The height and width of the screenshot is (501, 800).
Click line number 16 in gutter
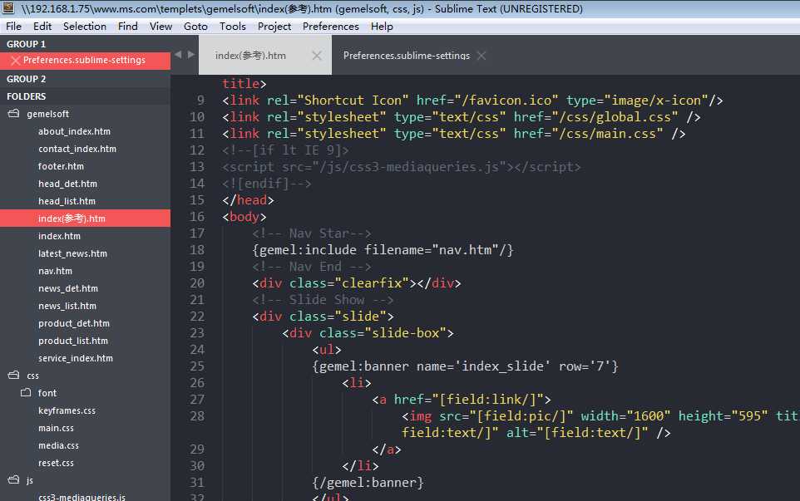point(197,217)
